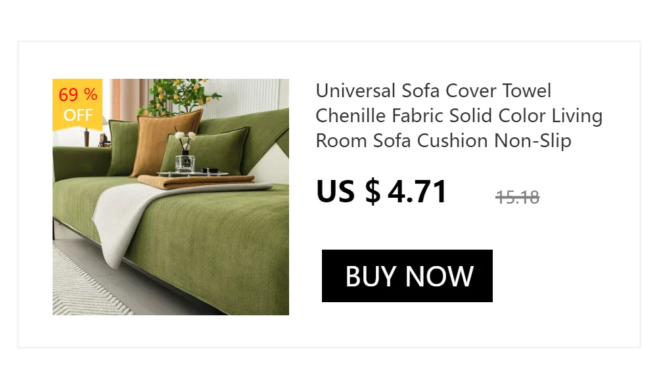Click the dollar sign in the price
Viewport: 657px width, 381px height.
373,192
